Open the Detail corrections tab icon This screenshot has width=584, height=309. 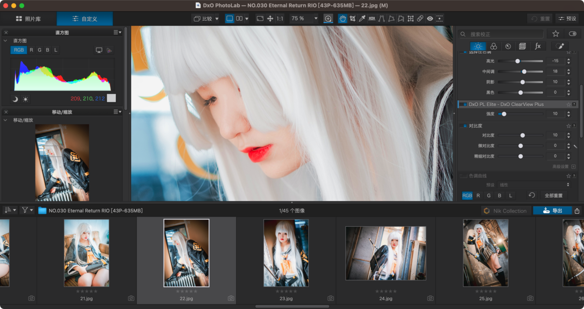tap(508, 46)
